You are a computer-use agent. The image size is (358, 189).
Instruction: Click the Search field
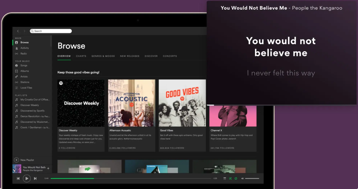click(x=51, y=31)
